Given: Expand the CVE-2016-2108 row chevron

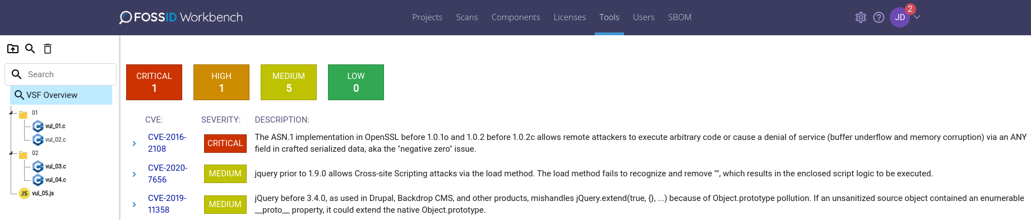Looking at the screenshot, I should coord(134,143).
